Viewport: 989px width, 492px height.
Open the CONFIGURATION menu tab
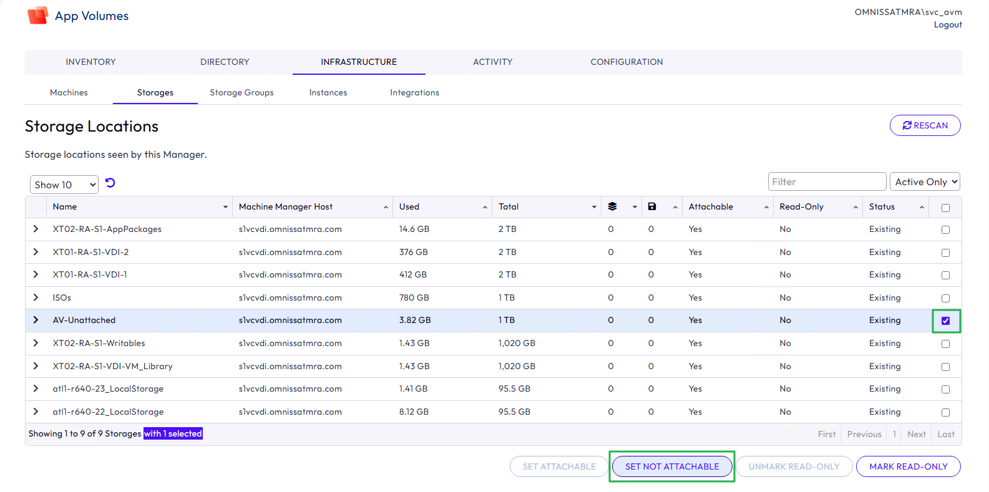point(626,62)
